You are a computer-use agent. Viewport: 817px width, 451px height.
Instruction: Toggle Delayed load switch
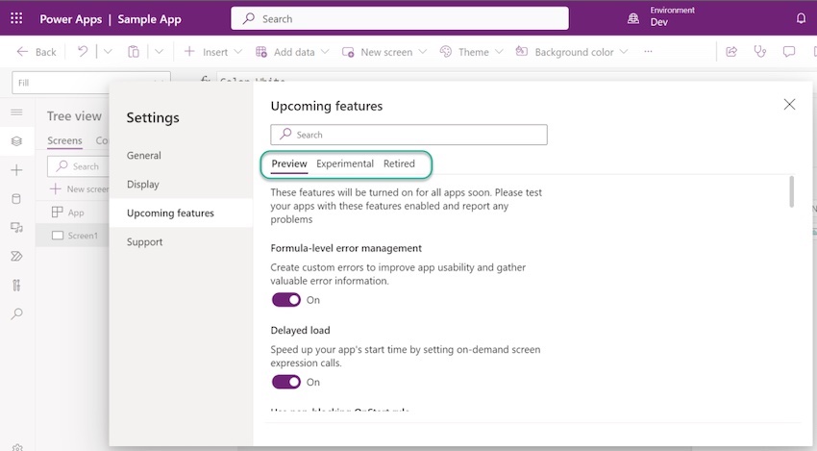(286, 382)
